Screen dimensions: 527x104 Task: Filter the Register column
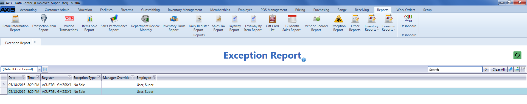click(x=69, y=77)
